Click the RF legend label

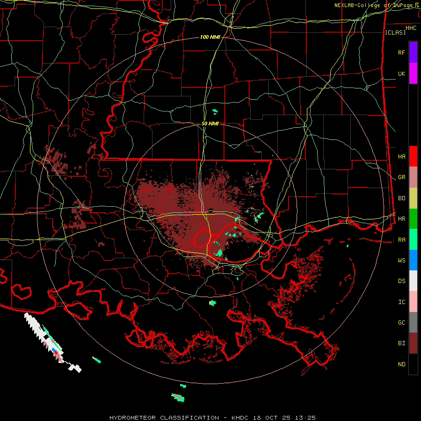pyautogui.click(x=401, y=52)
